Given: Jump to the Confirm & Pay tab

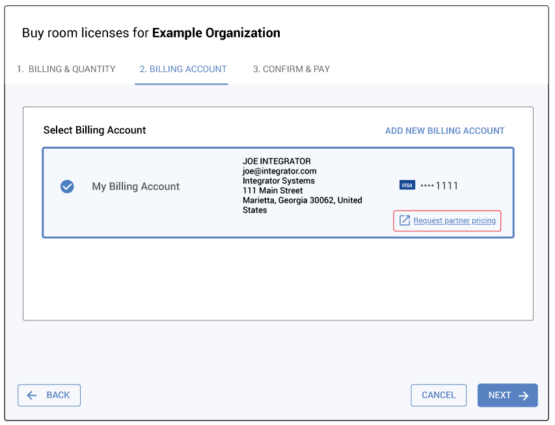Looking at the screenshot, I should click(x=291, y=69).
